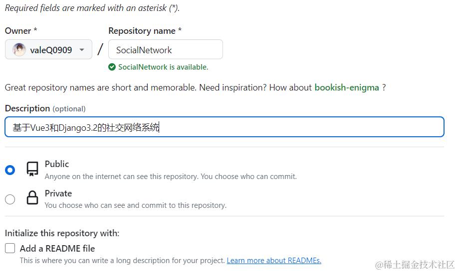This screenshot has width=458, height=273.
Task: Click the owner avatar image
Action: [x=19, y=50]
